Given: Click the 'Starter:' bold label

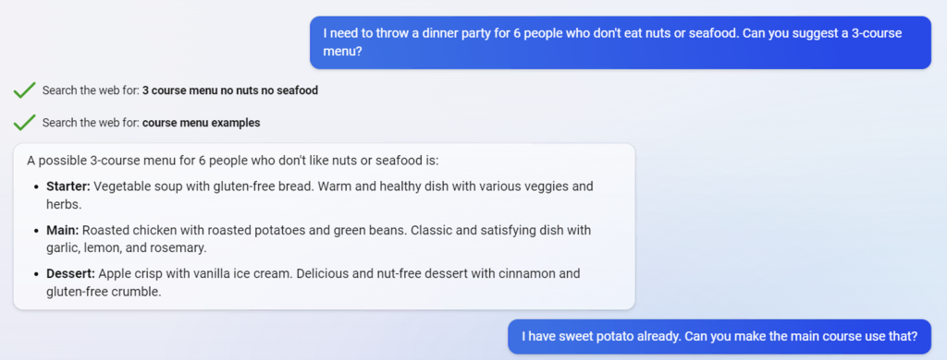Looking at the screenshot, I should (x=68, y=186).
